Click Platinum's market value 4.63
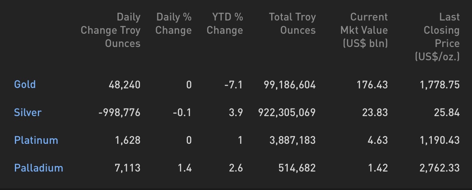The image size is (472, 190). pyautogui.click(x=378, y=141)
